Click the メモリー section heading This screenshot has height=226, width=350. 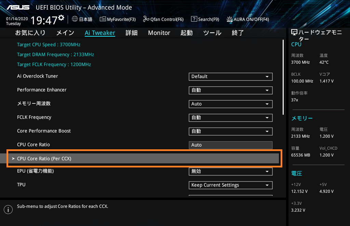tap(302, 118)
